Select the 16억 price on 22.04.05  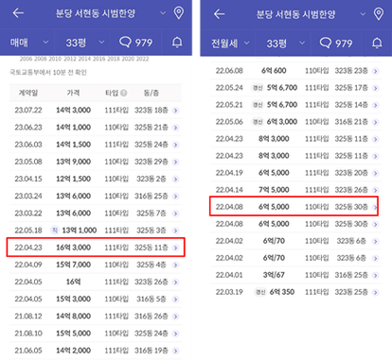point(73,282)
